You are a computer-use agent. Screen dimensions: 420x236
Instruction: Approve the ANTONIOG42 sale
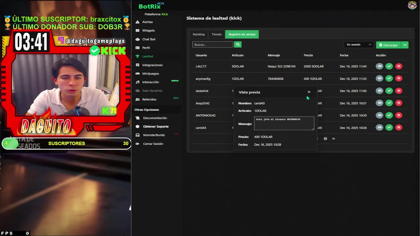click(x=389, y=115)
